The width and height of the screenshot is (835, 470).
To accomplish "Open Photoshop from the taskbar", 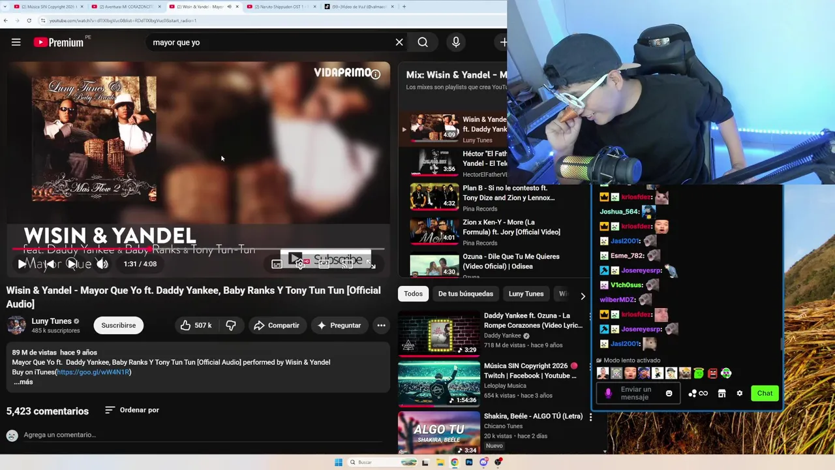I will pos(469,462).
